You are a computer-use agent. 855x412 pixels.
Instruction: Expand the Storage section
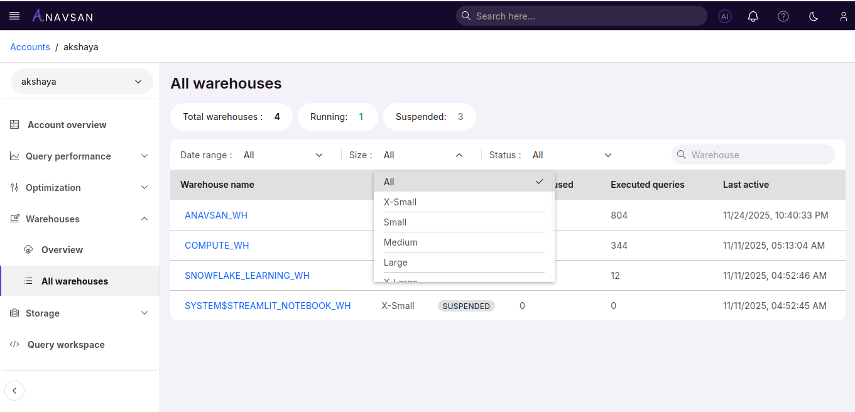[x=79, y=313]
